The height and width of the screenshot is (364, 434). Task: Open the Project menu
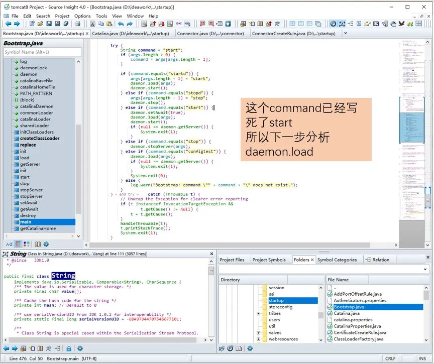(62, 16)
